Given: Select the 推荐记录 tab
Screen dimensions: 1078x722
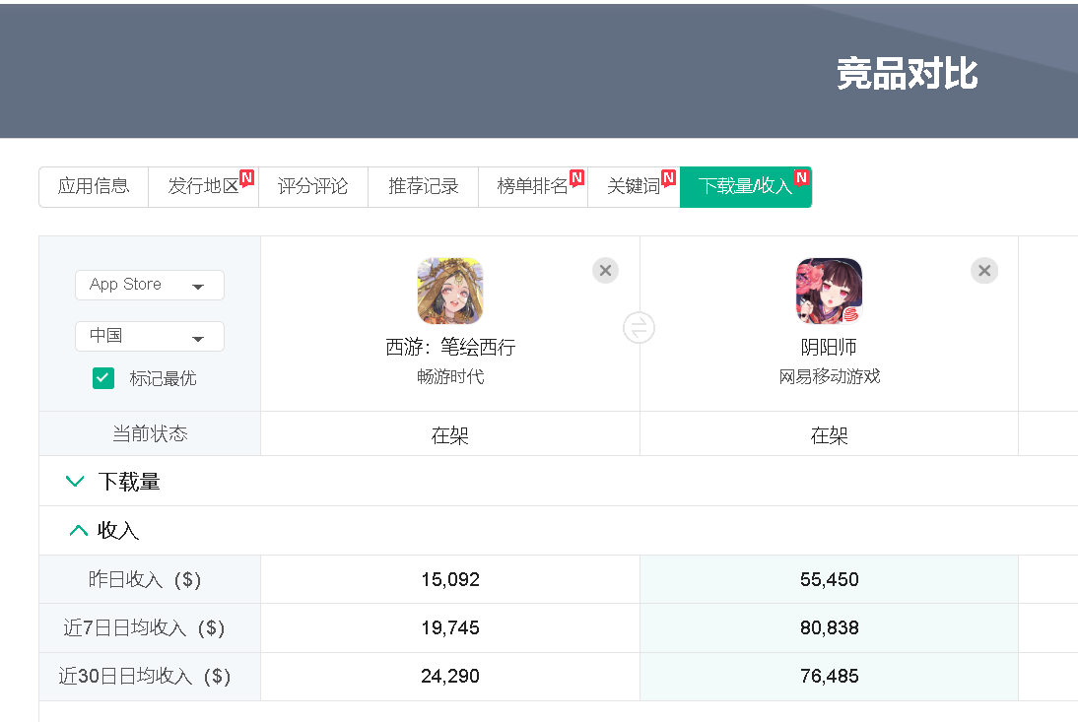Looking at the screenshot, I should 423,187.
